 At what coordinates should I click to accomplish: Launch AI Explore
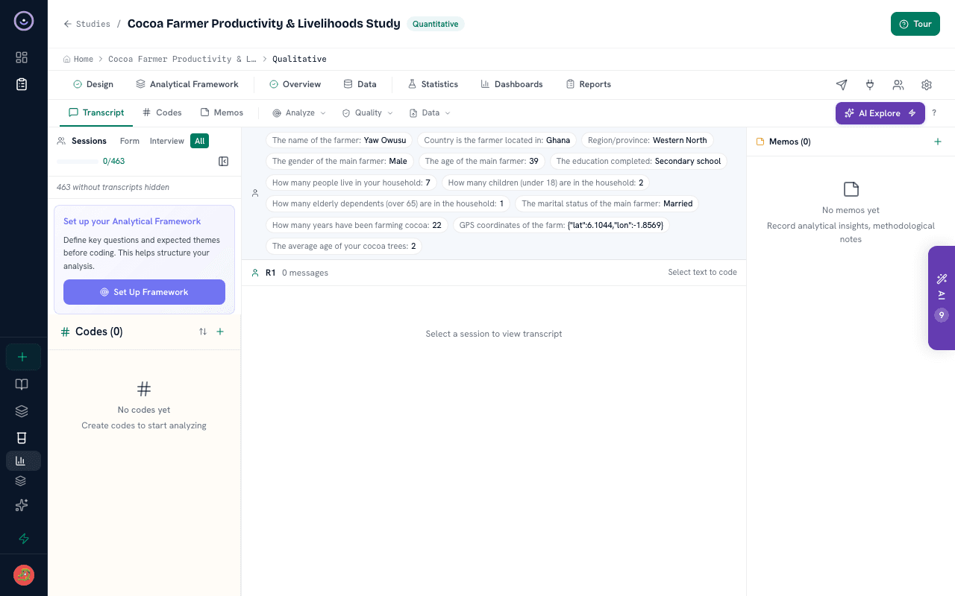coord(880,113)
